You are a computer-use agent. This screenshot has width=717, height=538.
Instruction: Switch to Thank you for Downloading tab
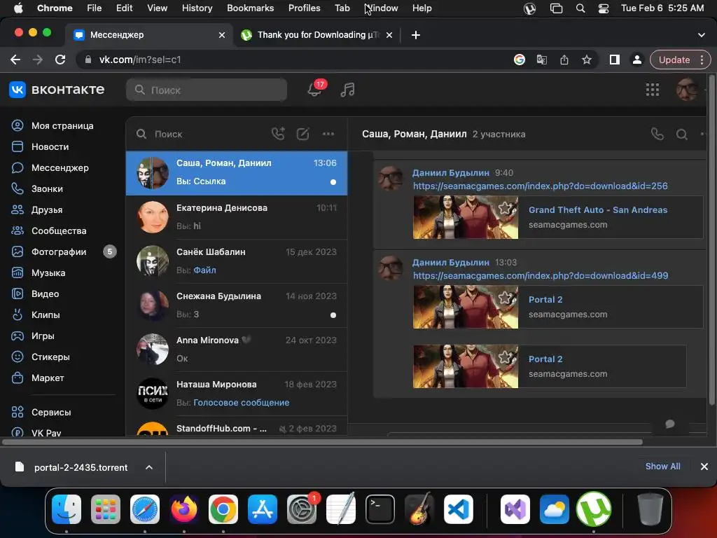[317, 35]
